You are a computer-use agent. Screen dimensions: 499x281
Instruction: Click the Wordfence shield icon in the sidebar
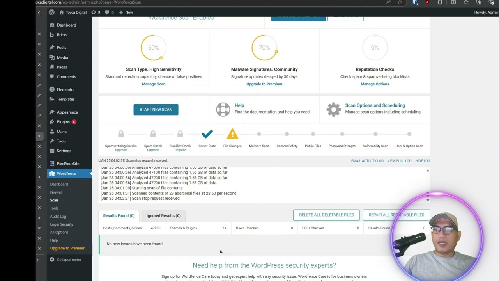pos(52,173)
